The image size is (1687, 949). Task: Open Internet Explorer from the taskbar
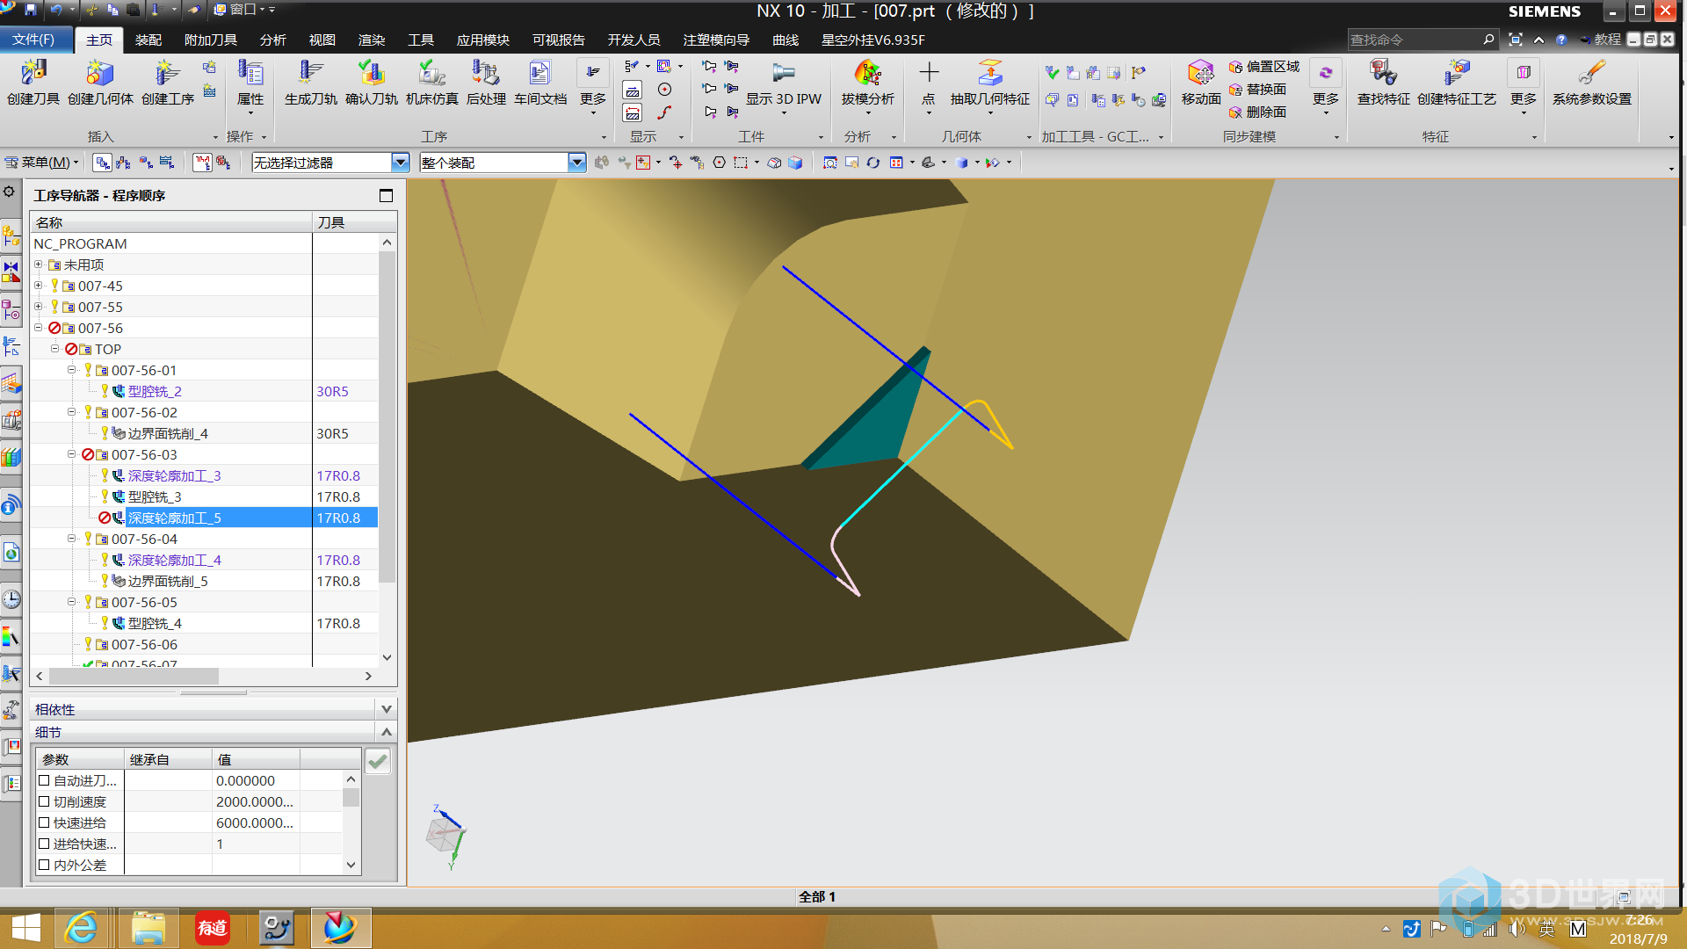click(82, 928)
